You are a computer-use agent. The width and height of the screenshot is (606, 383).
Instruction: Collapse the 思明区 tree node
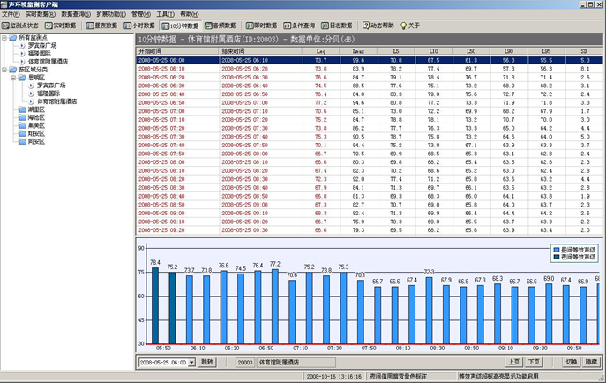click(13, 78)
